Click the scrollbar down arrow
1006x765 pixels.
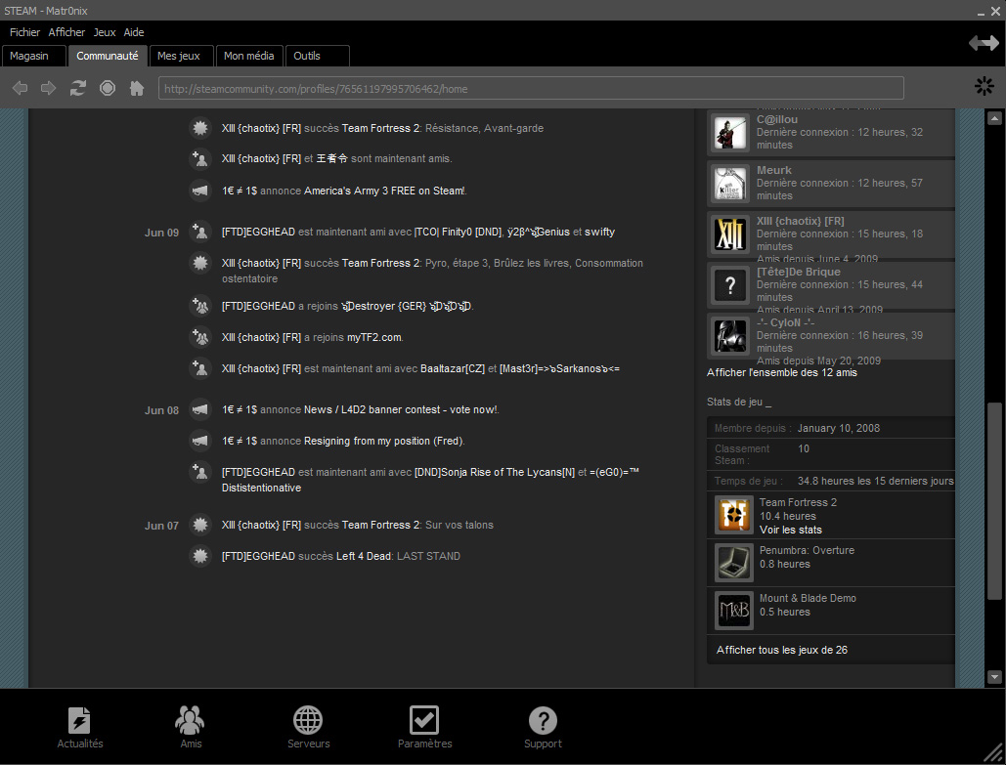(x=994, y=676)
